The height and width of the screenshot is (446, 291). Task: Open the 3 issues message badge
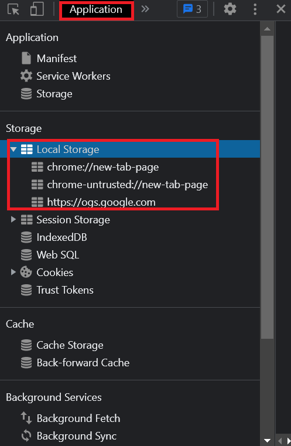193,9
